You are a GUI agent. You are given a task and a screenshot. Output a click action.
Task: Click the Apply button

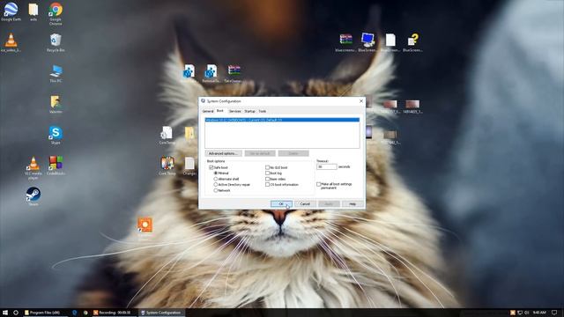(329, 203)
